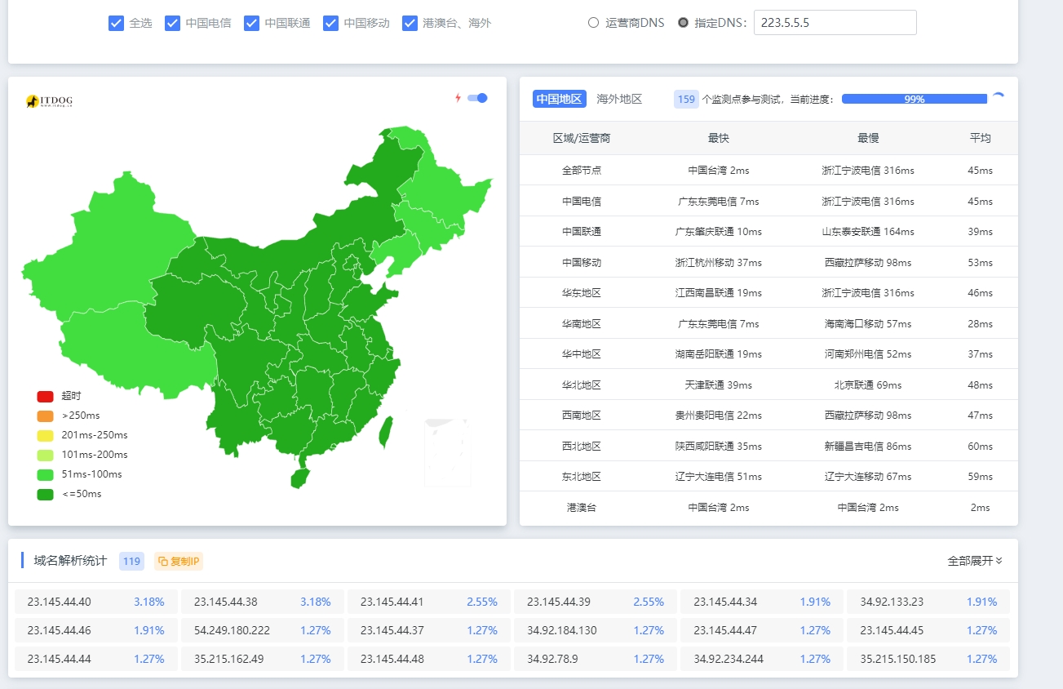
Task: Disable the 中国电信 checkbox
Action: 172,23
